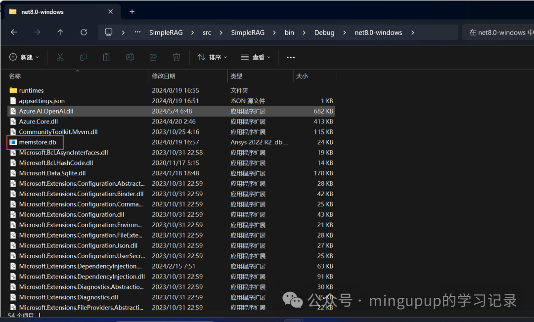The height and width of the screenshot is (322, 534).
Task: Select the Rename icon
Action: 130,57
